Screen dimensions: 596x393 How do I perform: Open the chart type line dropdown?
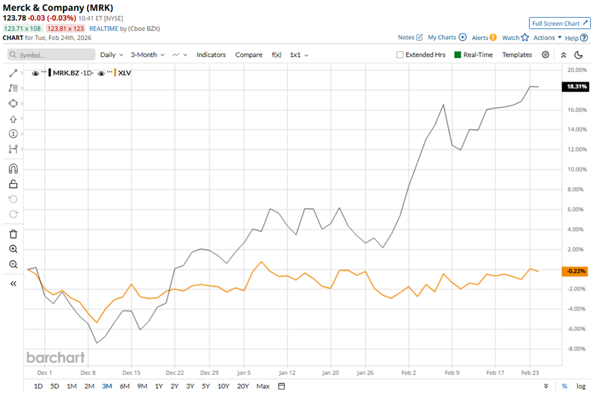click(x=180, y=54)
